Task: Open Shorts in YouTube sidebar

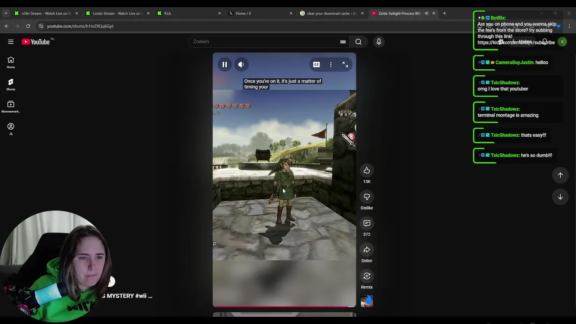Action: (x=11, y=84)
